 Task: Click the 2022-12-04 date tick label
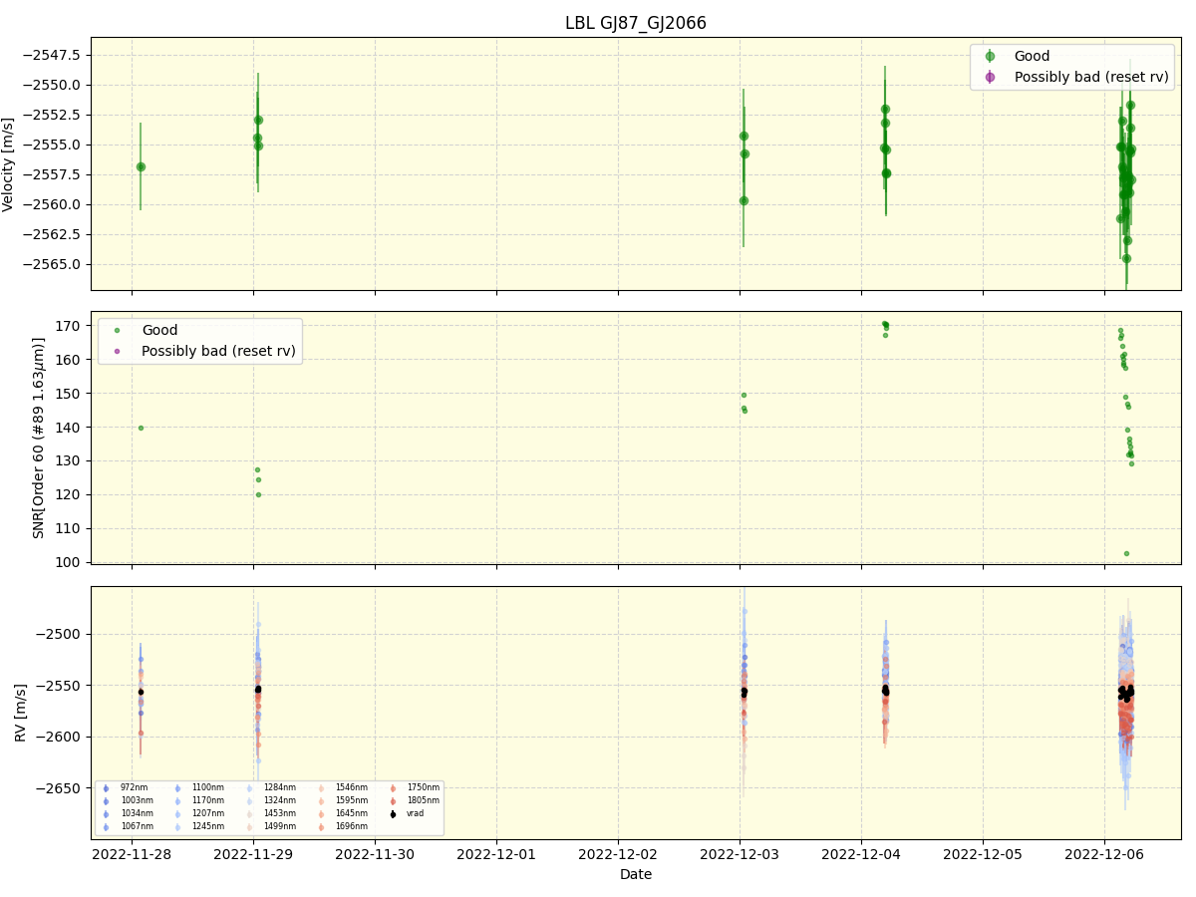click(861, 854)
